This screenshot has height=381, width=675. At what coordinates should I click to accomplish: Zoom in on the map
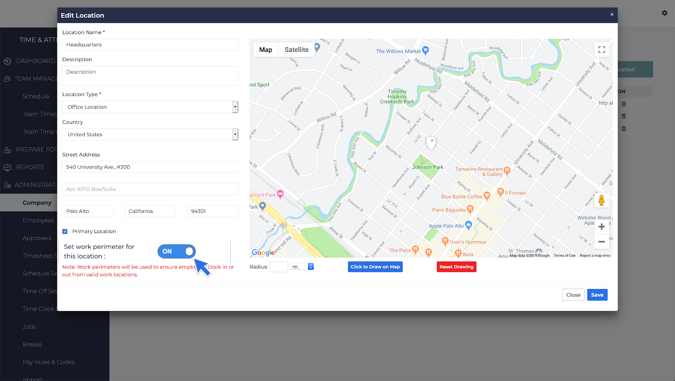click(602, 227)
